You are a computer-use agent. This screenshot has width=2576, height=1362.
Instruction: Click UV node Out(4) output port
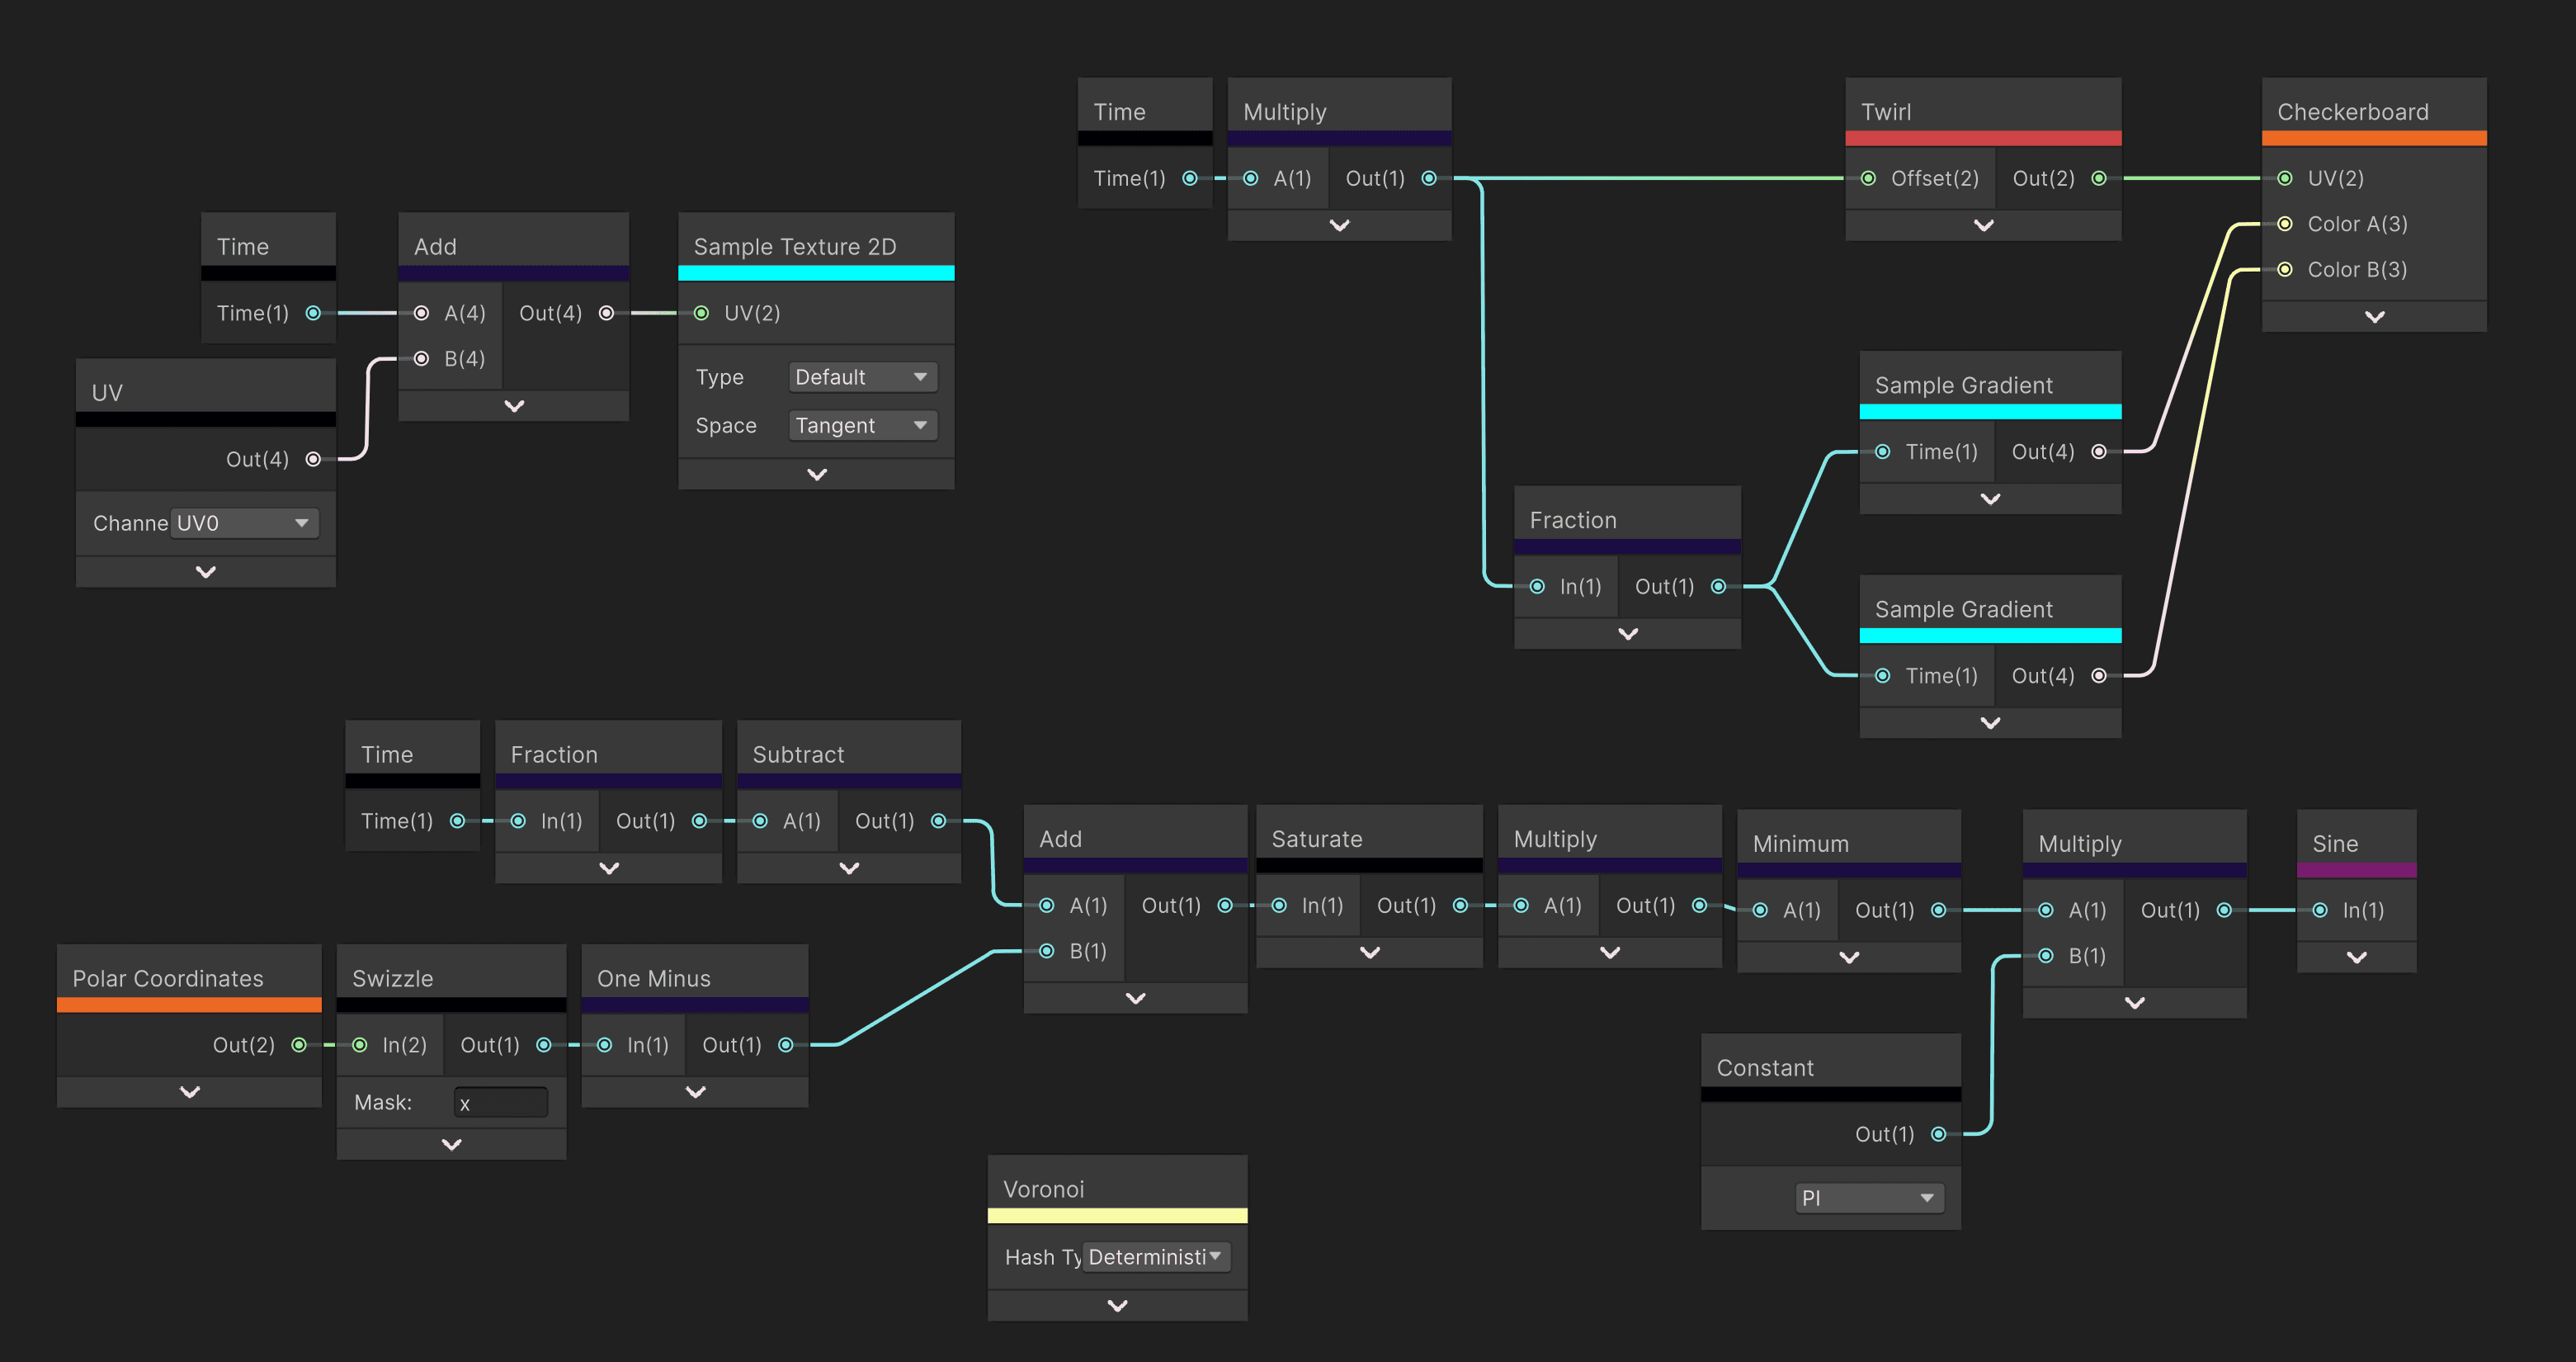click(313, 459)
